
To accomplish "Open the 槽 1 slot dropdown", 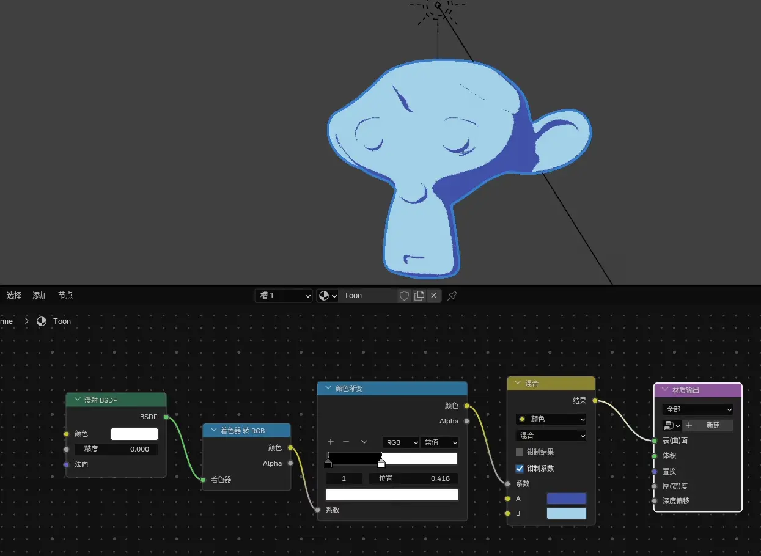I will point(284,296).
